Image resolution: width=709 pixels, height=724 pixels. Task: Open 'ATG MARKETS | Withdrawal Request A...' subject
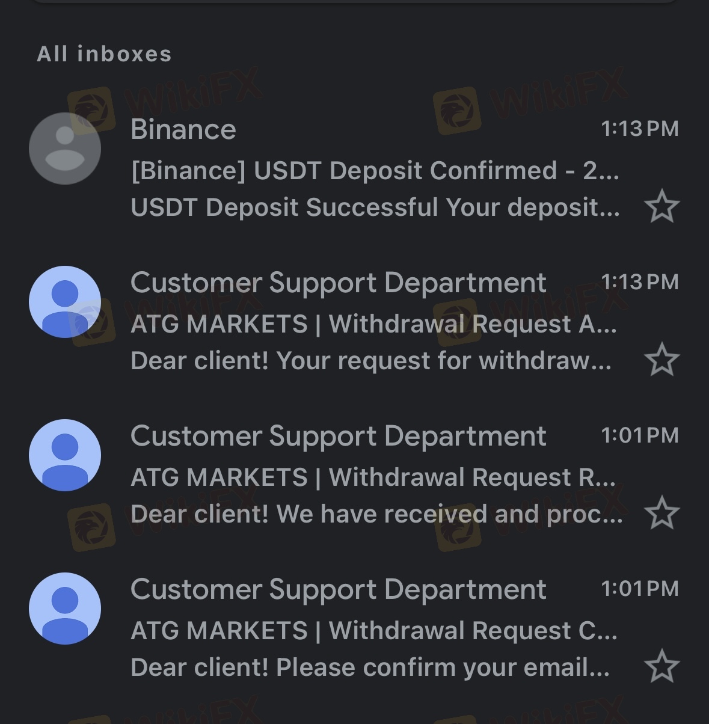point(373,324)
